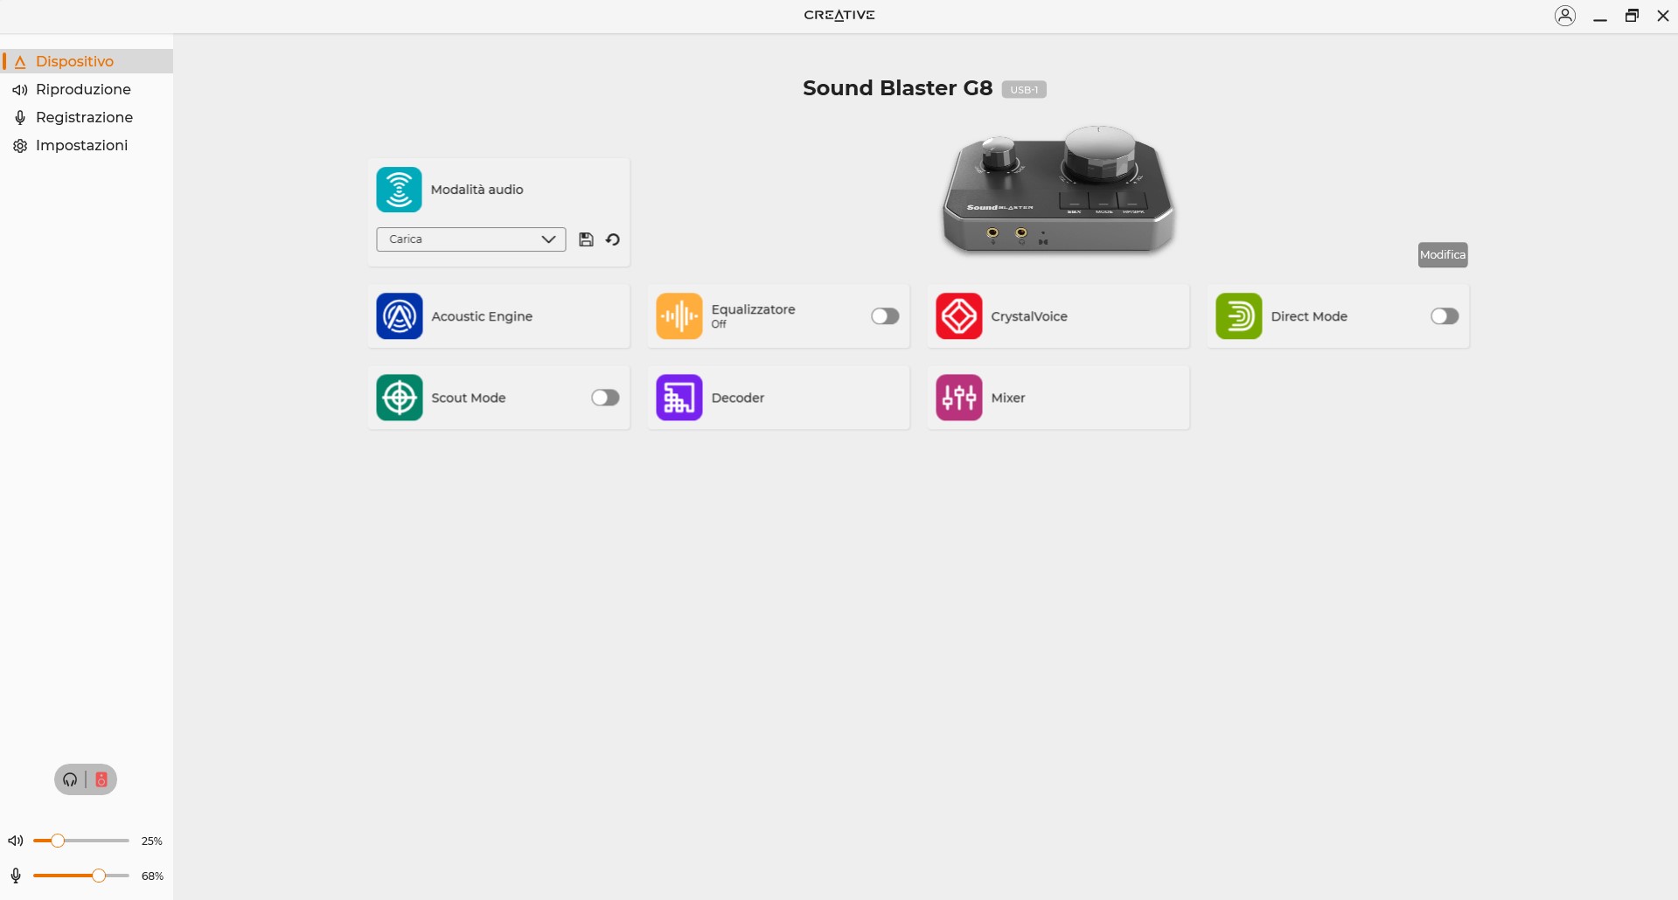Mute the playback volume speaker icon
1678x900 pixels.
[16, 841]
